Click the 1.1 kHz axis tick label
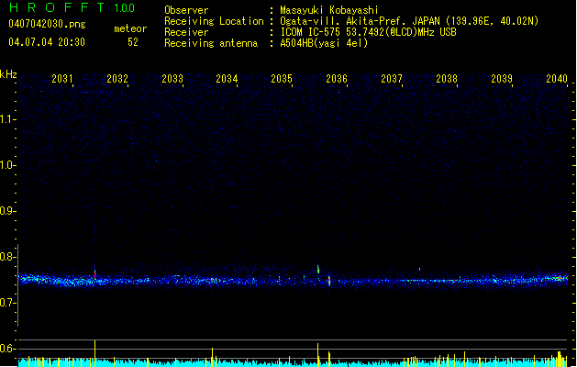Image resolution: width=577 pixels, height=367 pixels. click(7, 119)
